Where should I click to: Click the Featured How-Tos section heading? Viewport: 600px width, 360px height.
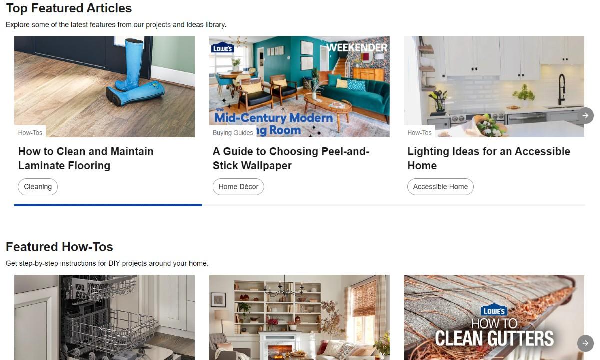[x=59, y=247]
